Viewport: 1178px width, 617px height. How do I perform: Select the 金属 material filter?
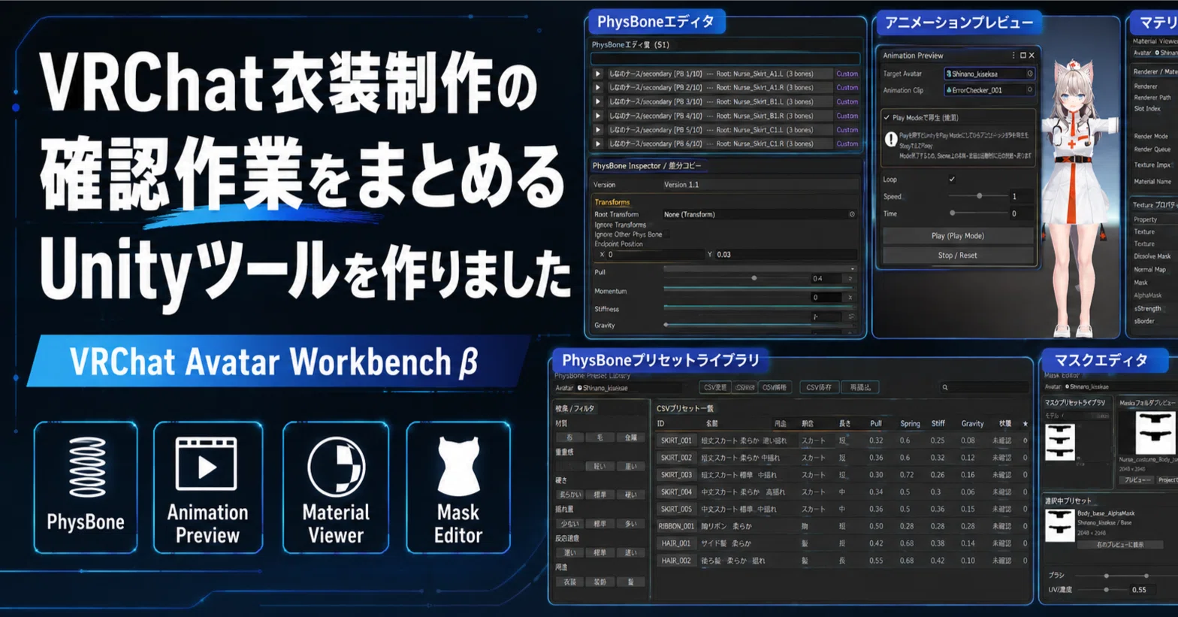tap(630, 437)
